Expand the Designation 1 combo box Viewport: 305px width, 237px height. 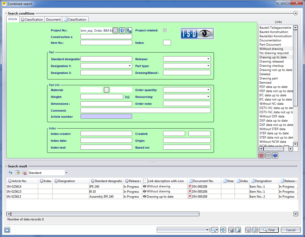[129, 66]
